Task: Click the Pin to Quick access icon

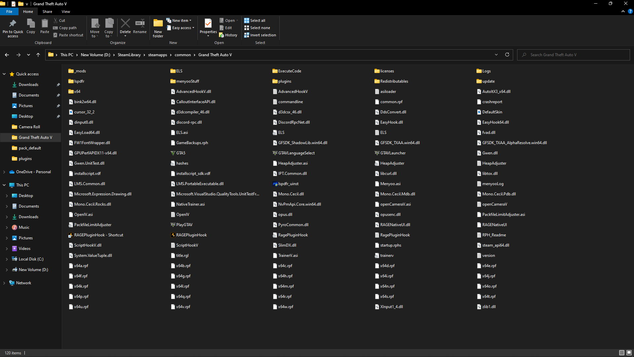Action: click(13, 23)
